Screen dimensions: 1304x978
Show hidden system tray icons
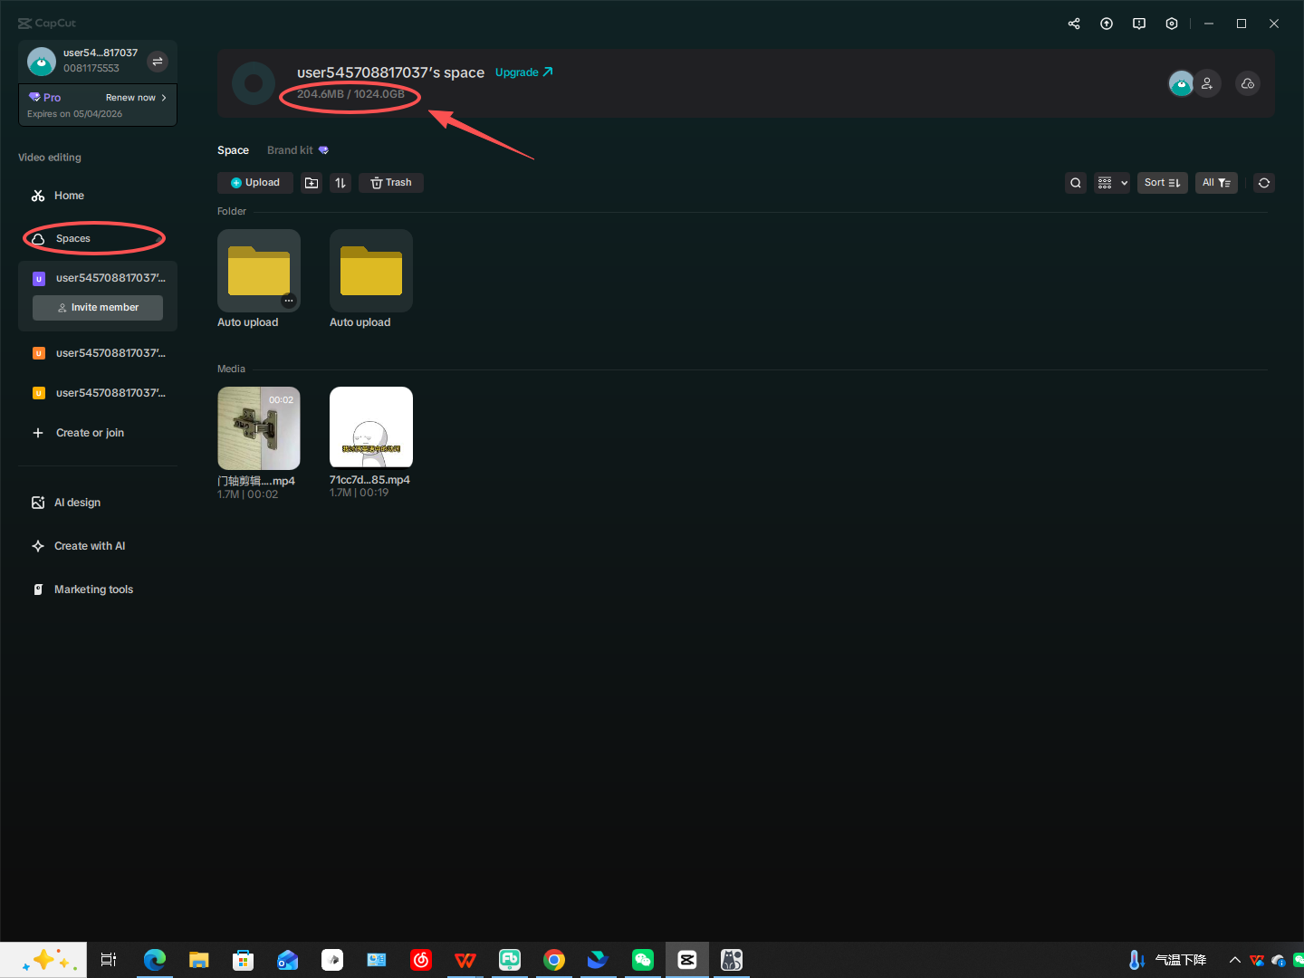(1235, 960)
